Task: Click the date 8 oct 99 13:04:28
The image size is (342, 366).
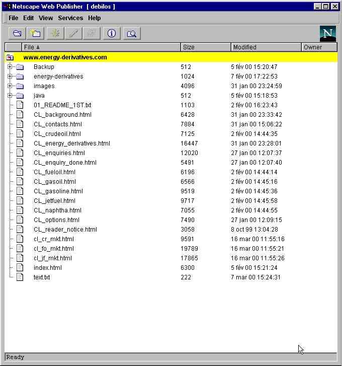Action: pos(254,230)
